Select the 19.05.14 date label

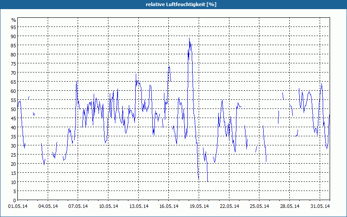pyautogui.click(x=199, y=206)
